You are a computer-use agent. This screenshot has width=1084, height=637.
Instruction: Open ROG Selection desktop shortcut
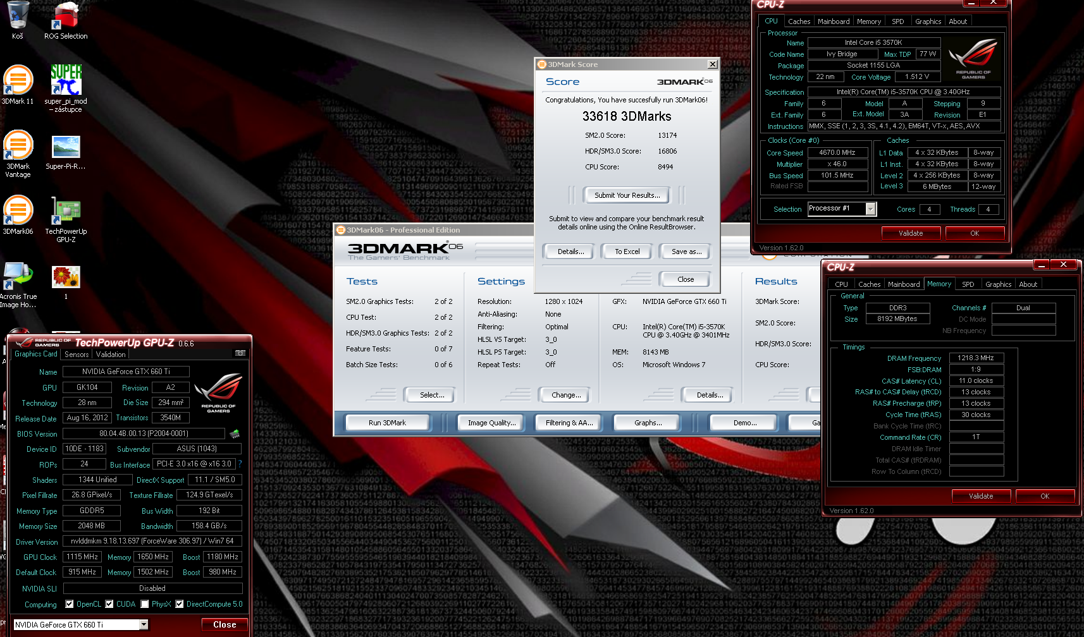pyautogui.click(x=66, y=20)
